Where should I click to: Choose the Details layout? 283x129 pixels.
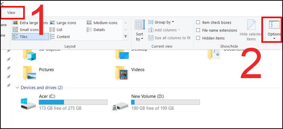point(96,30)
